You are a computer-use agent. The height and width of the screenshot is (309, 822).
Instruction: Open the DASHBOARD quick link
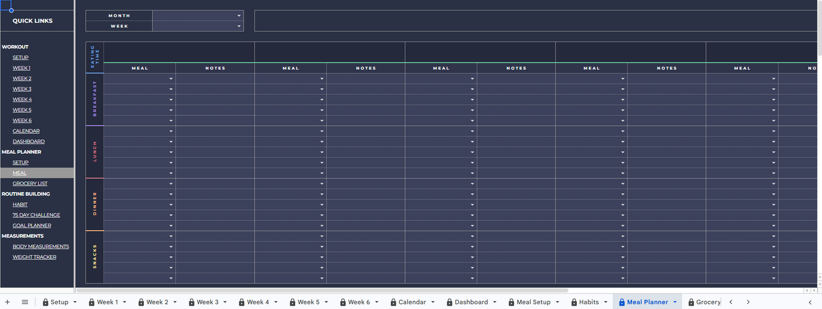[28, 141]
